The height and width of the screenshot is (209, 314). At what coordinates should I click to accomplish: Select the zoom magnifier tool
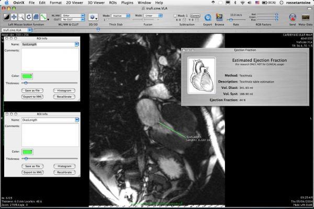[x=21, y=17]
